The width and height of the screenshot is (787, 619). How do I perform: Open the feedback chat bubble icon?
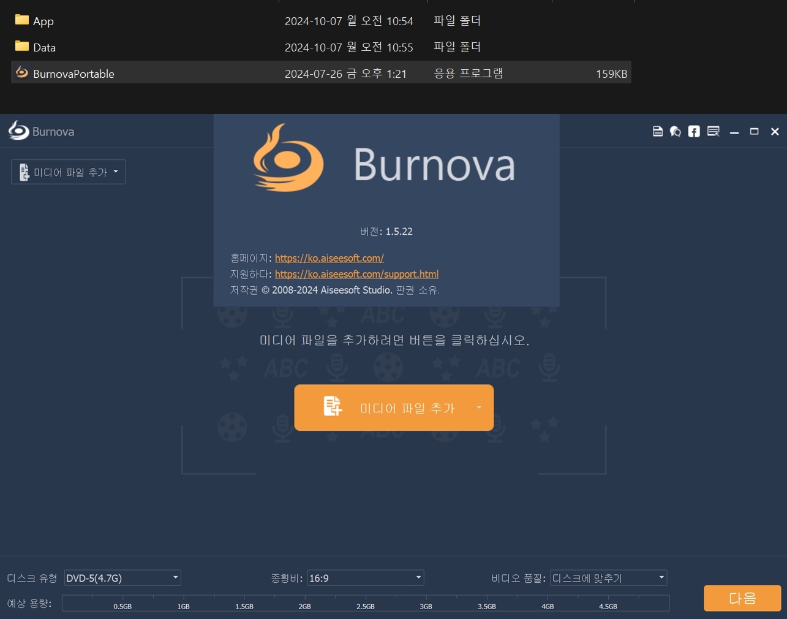[x=676, y=131]
